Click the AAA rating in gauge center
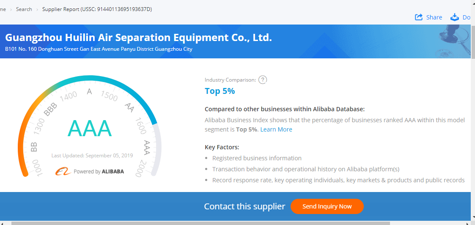This screenshot has width=475, height=225. [90, 128]
